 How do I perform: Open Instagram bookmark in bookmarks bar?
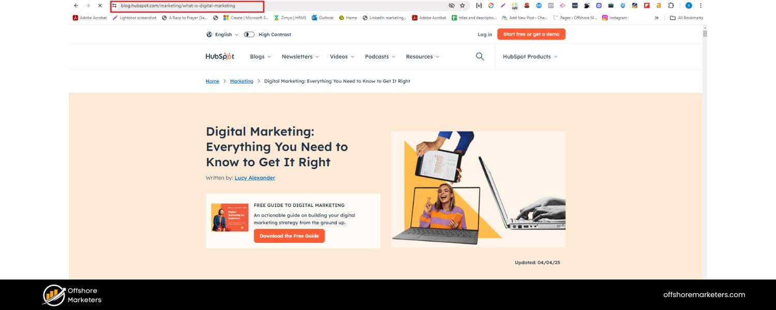point(615,18)
